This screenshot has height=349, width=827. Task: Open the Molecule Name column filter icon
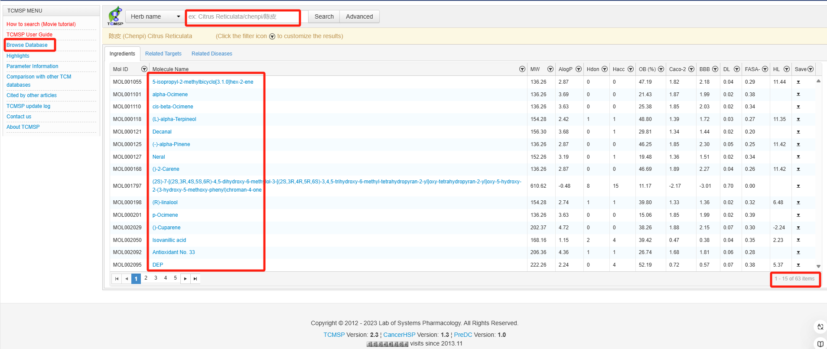[522, 69]
